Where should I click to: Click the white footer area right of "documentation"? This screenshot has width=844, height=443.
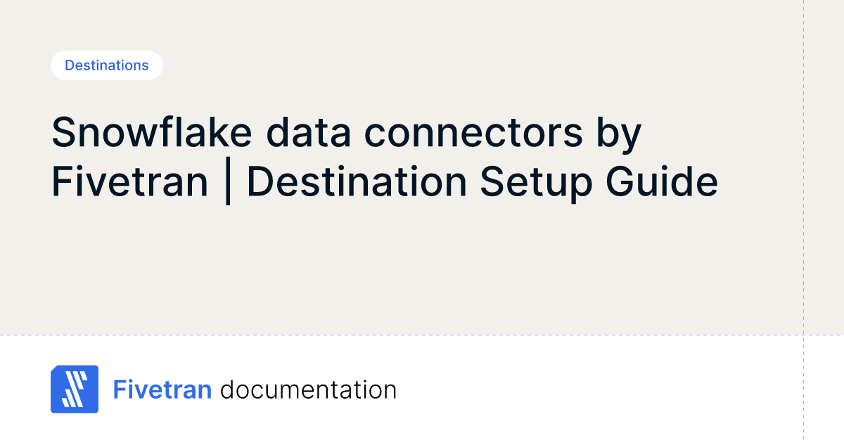[x=598, y=390]
